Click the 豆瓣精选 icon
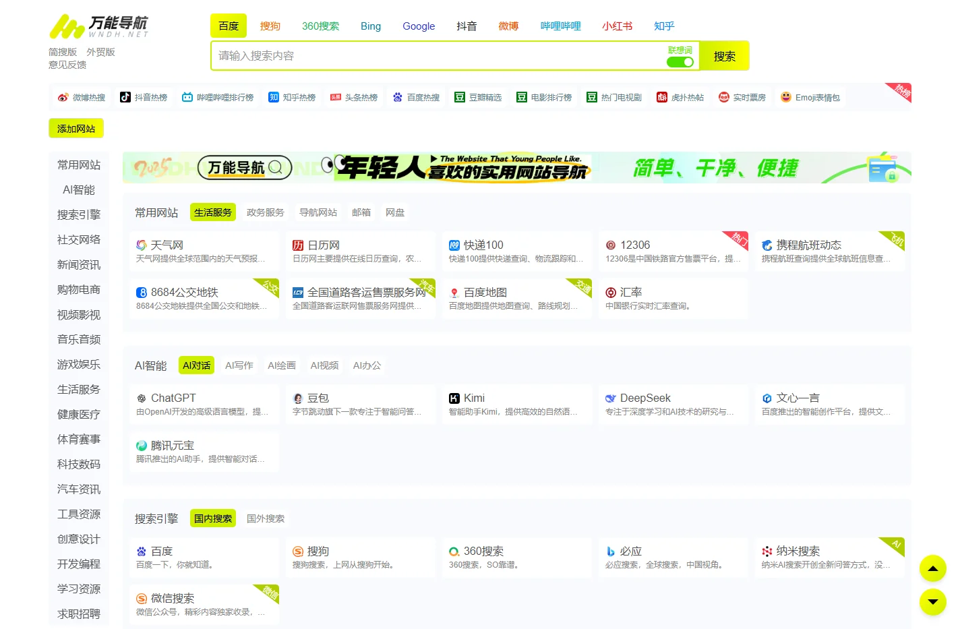 pyautogui.click(x=460, y=97)
